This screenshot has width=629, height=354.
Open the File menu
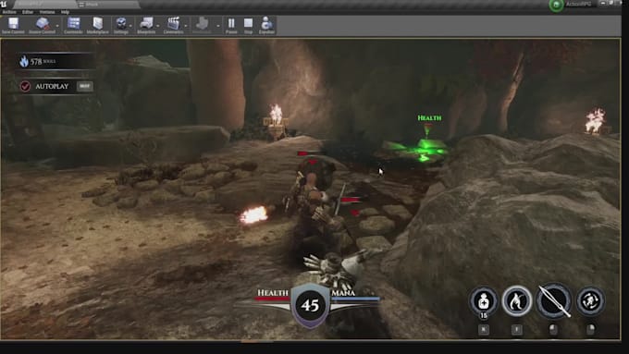click(x=9, y=12)
